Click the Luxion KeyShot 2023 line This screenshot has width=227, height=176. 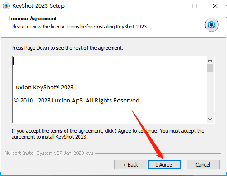[43, 88]
